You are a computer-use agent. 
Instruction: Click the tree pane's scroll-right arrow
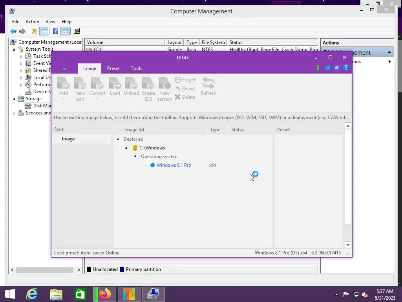79,270
